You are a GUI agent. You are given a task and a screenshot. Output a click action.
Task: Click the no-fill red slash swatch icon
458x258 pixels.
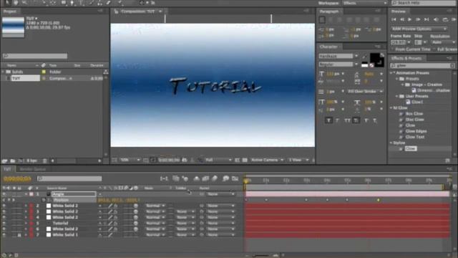(x=371, y=65)
